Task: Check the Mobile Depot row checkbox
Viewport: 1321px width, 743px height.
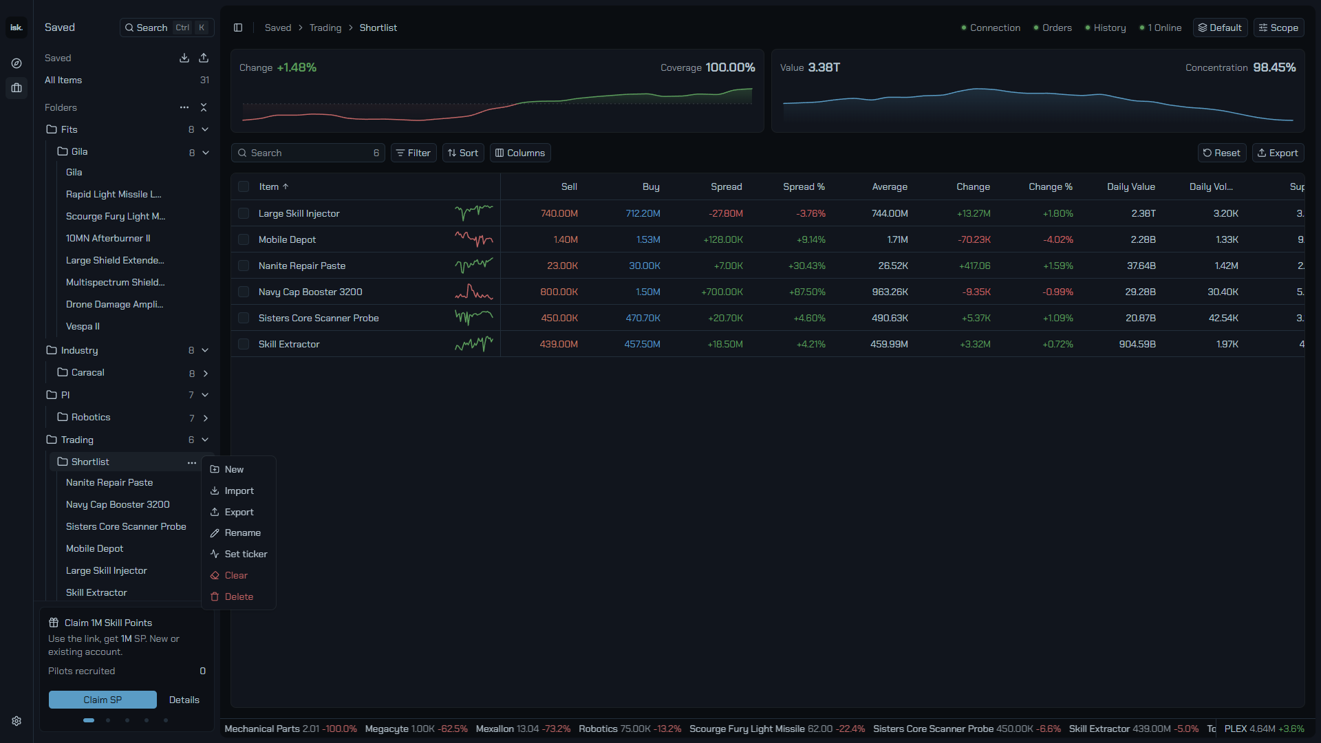Action: (244, 239)
